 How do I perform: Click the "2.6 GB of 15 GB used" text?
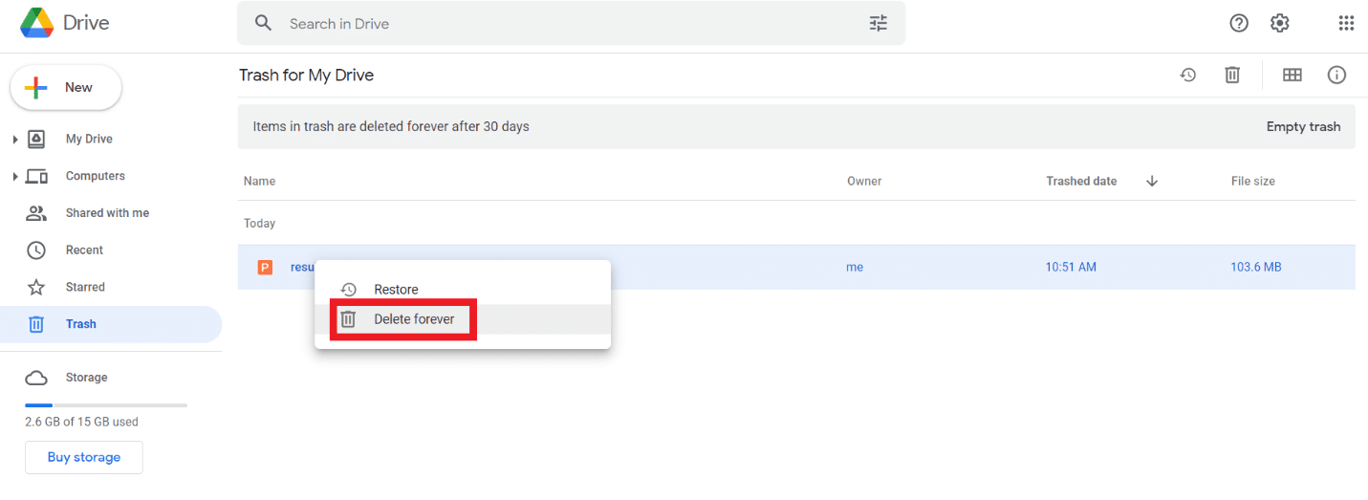[x=81, y=422]
